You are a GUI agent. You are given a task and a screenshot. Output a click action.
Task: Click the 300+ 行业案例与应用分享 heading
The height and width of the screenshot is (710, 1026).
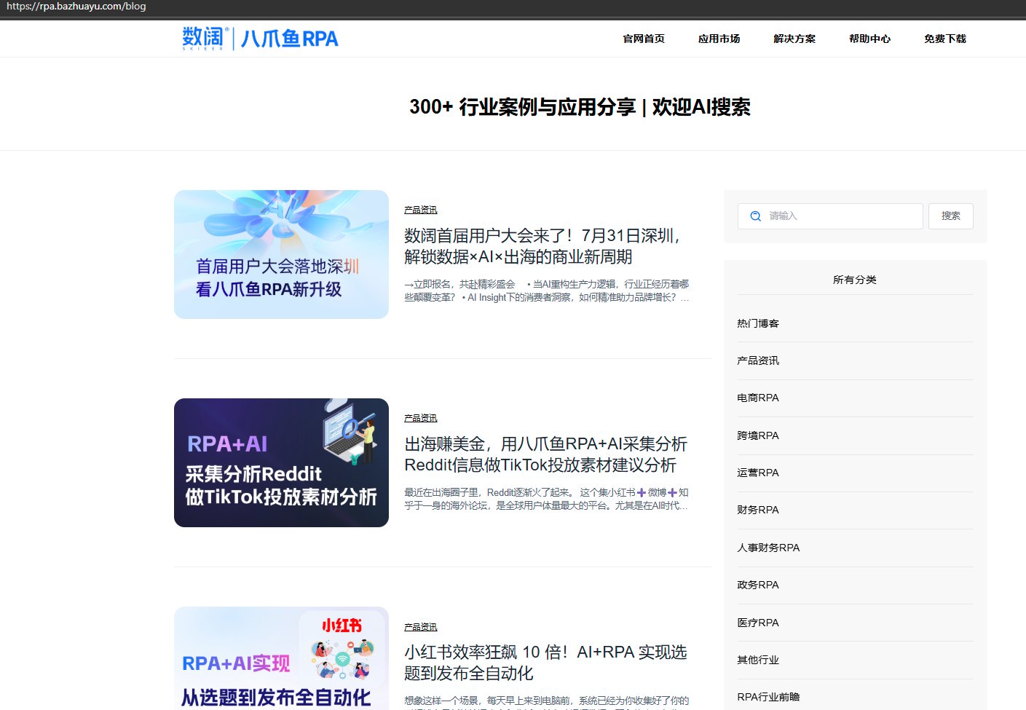[x=580, y=107]
